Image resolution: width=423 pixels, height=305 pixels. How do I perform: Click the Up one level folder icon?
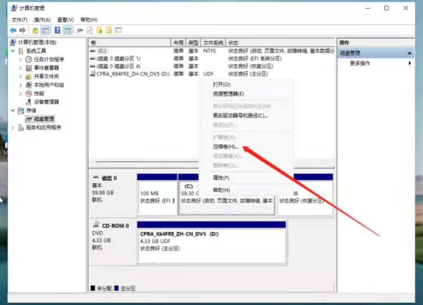[x=35, y=30]
